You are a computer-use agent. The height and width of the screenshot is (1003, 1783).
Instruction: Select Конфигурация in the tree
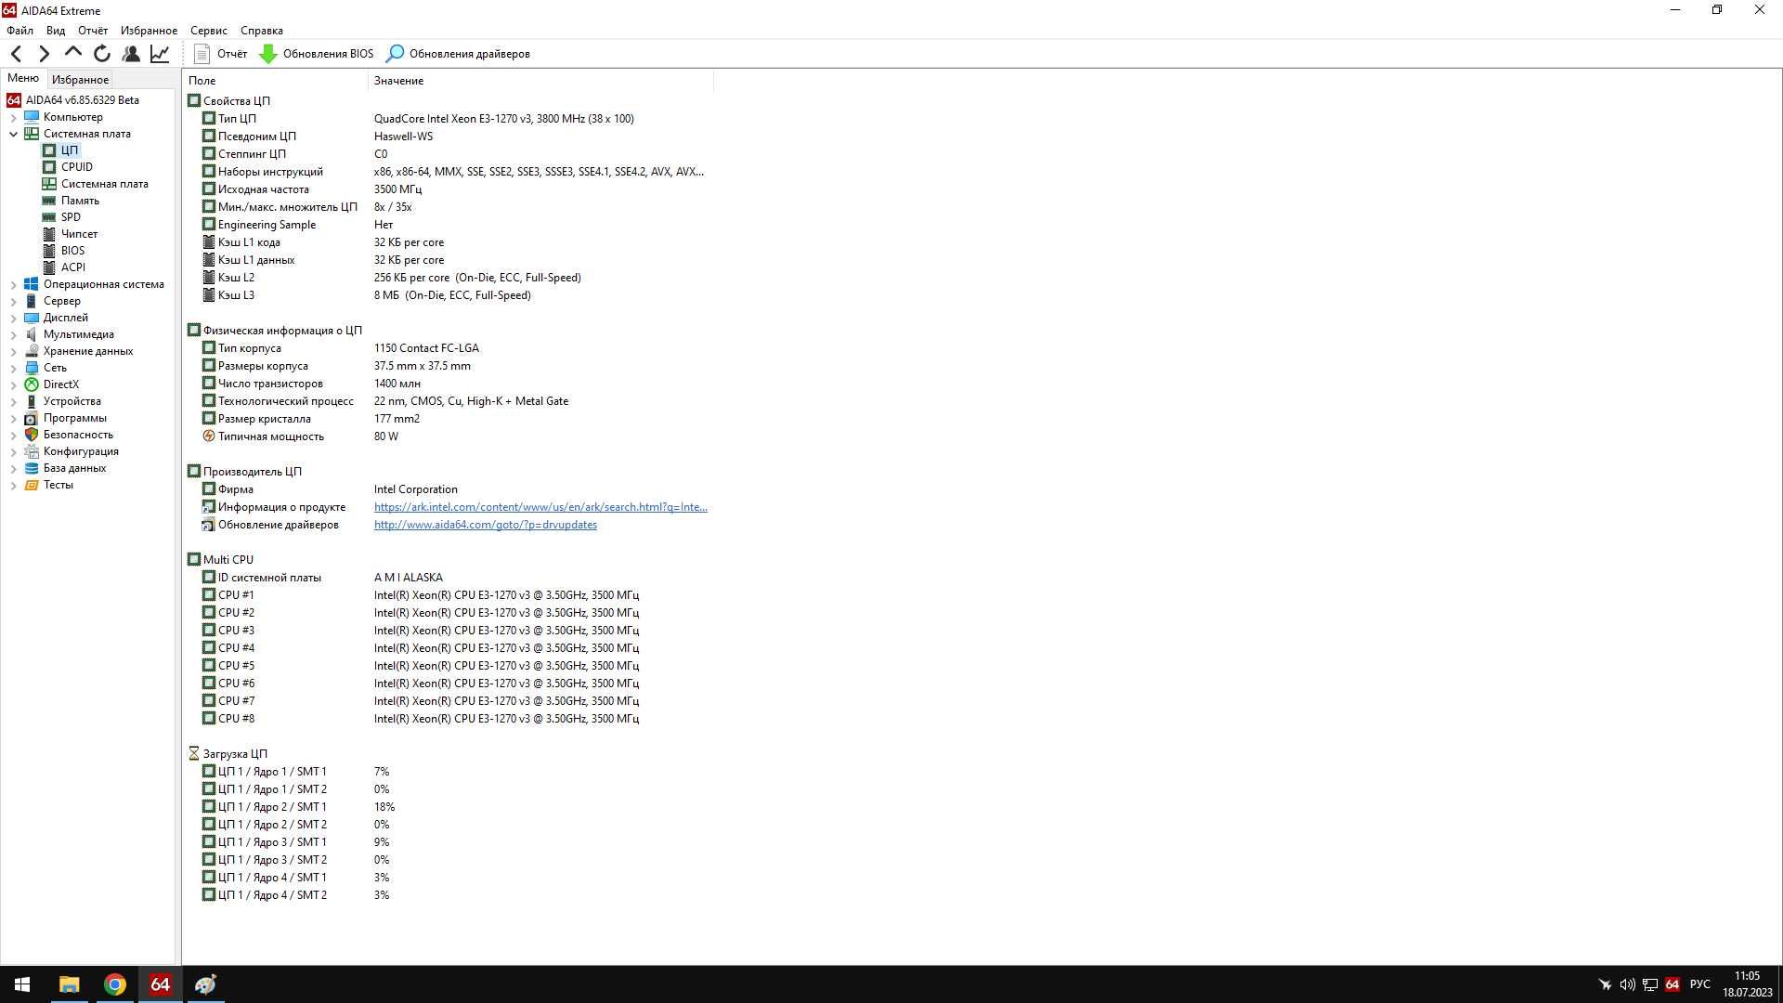(81, 451)
